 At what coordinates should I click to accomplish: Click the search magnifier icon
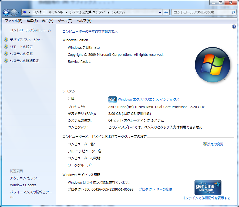coord(233,12)
